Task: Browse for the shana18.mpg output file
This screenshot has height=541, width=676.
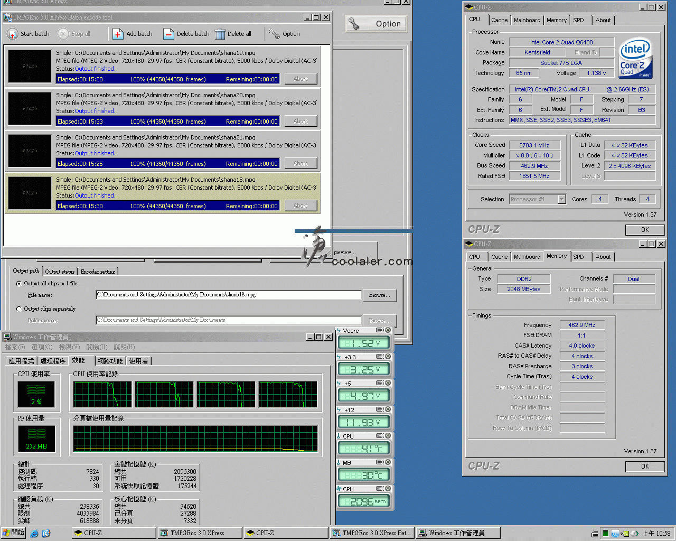Action: [380, 295]
